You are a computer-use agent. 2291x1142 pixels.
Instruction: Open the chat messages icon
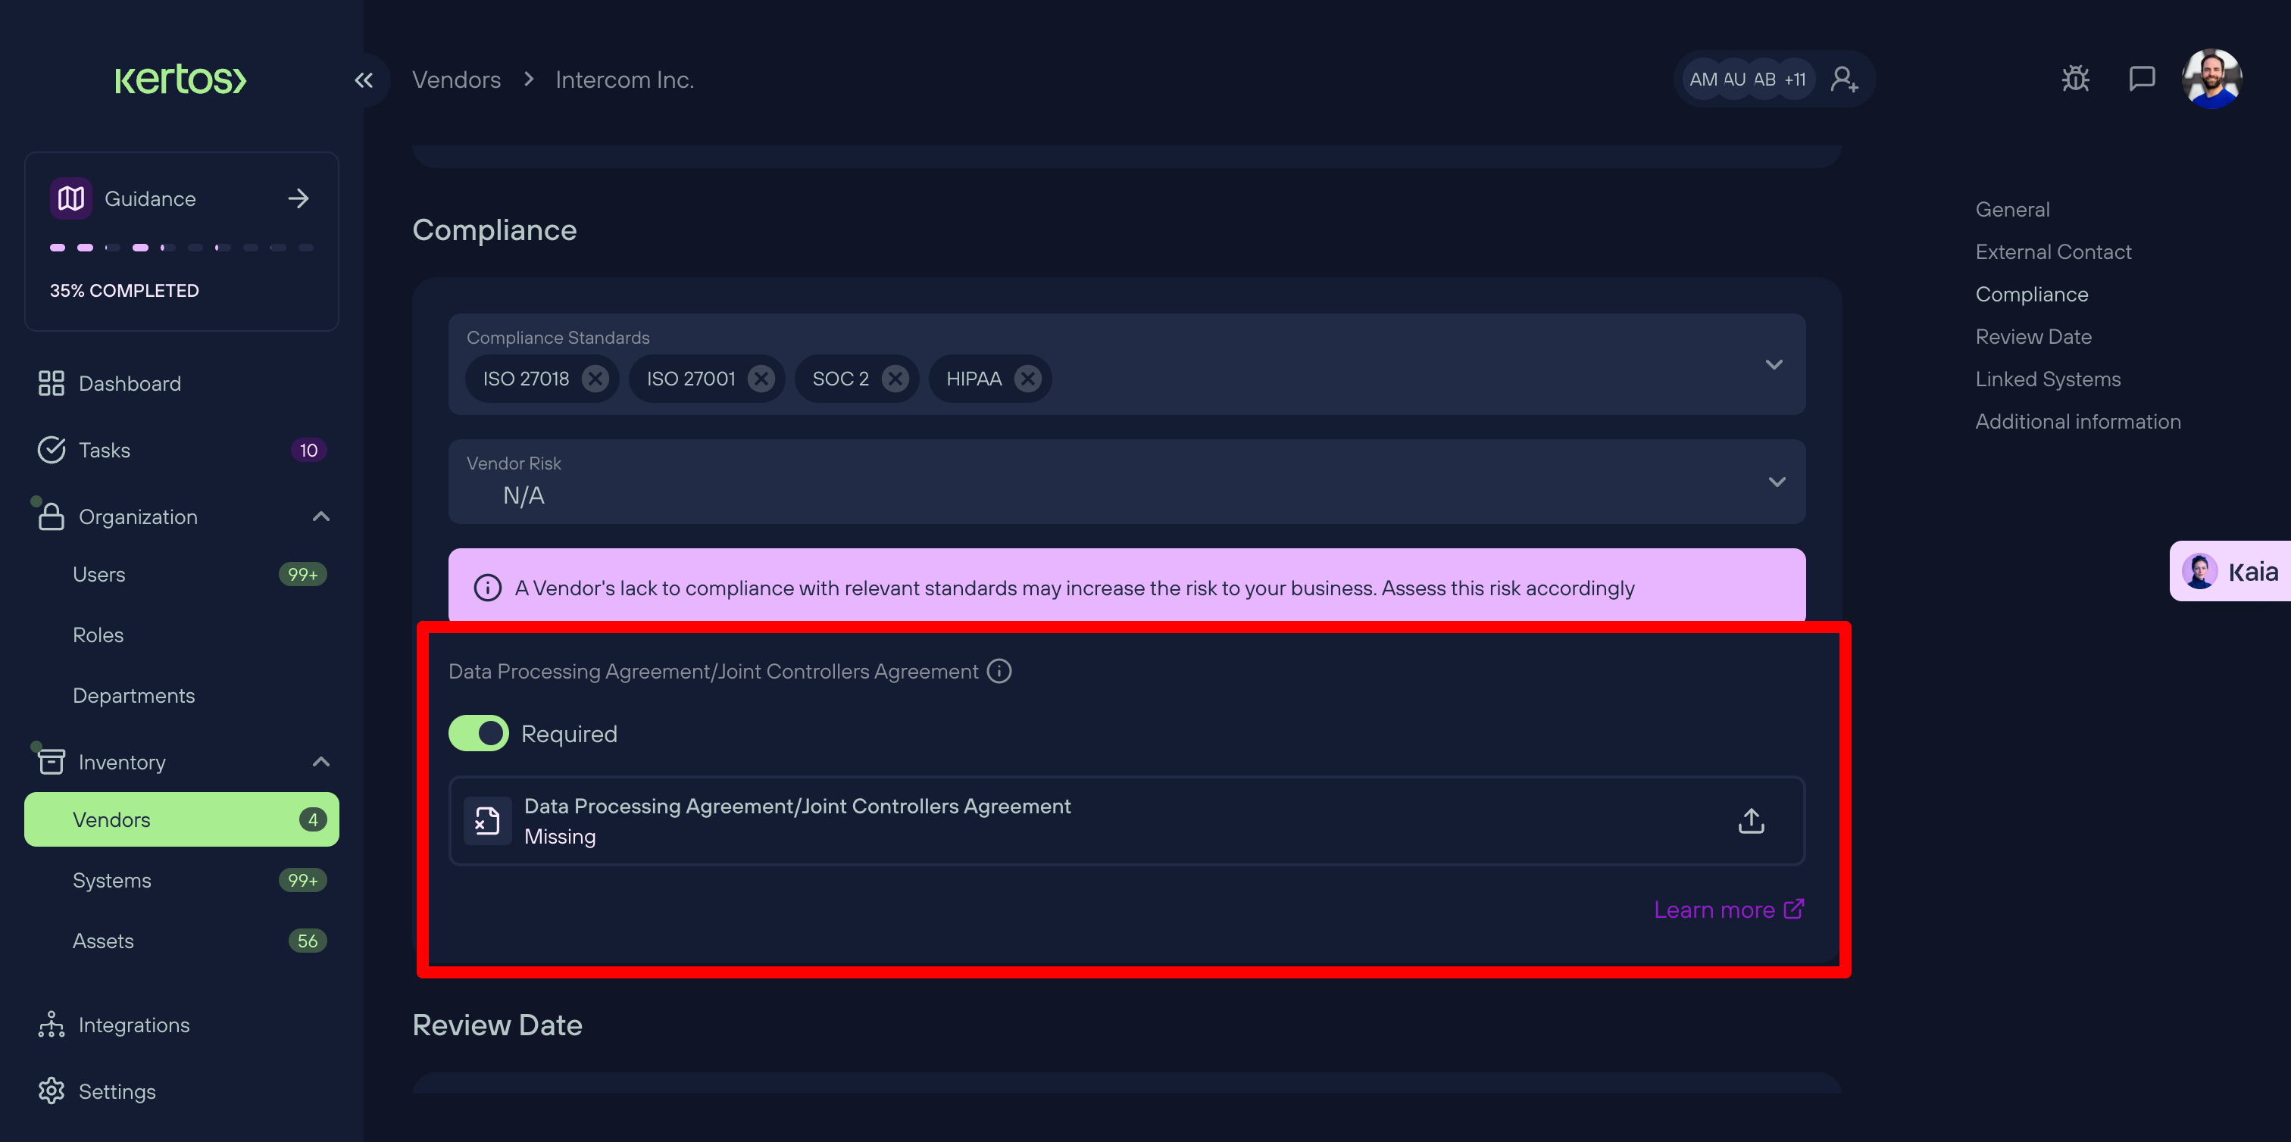(2141, 79)
